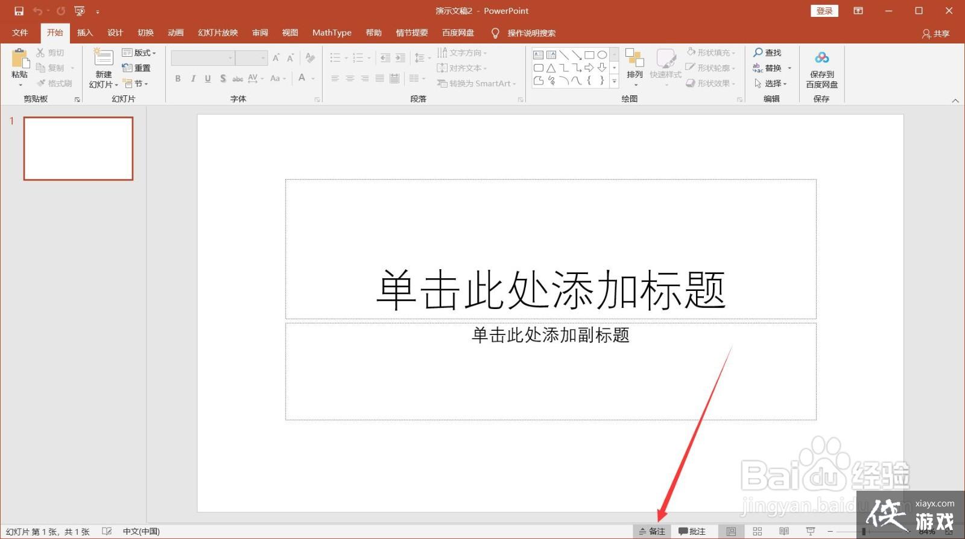Click the Undo arrow icon
Viewport: 965px width, 539px height.
[37, 11]
